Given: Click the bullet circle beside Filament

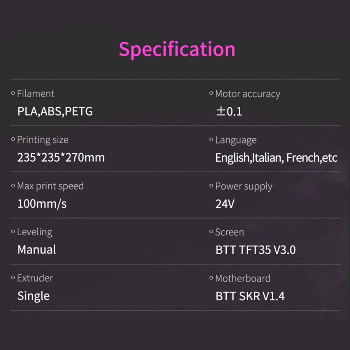Looking at the screenshot, I should pyautogui.click(x=13, y=93).
